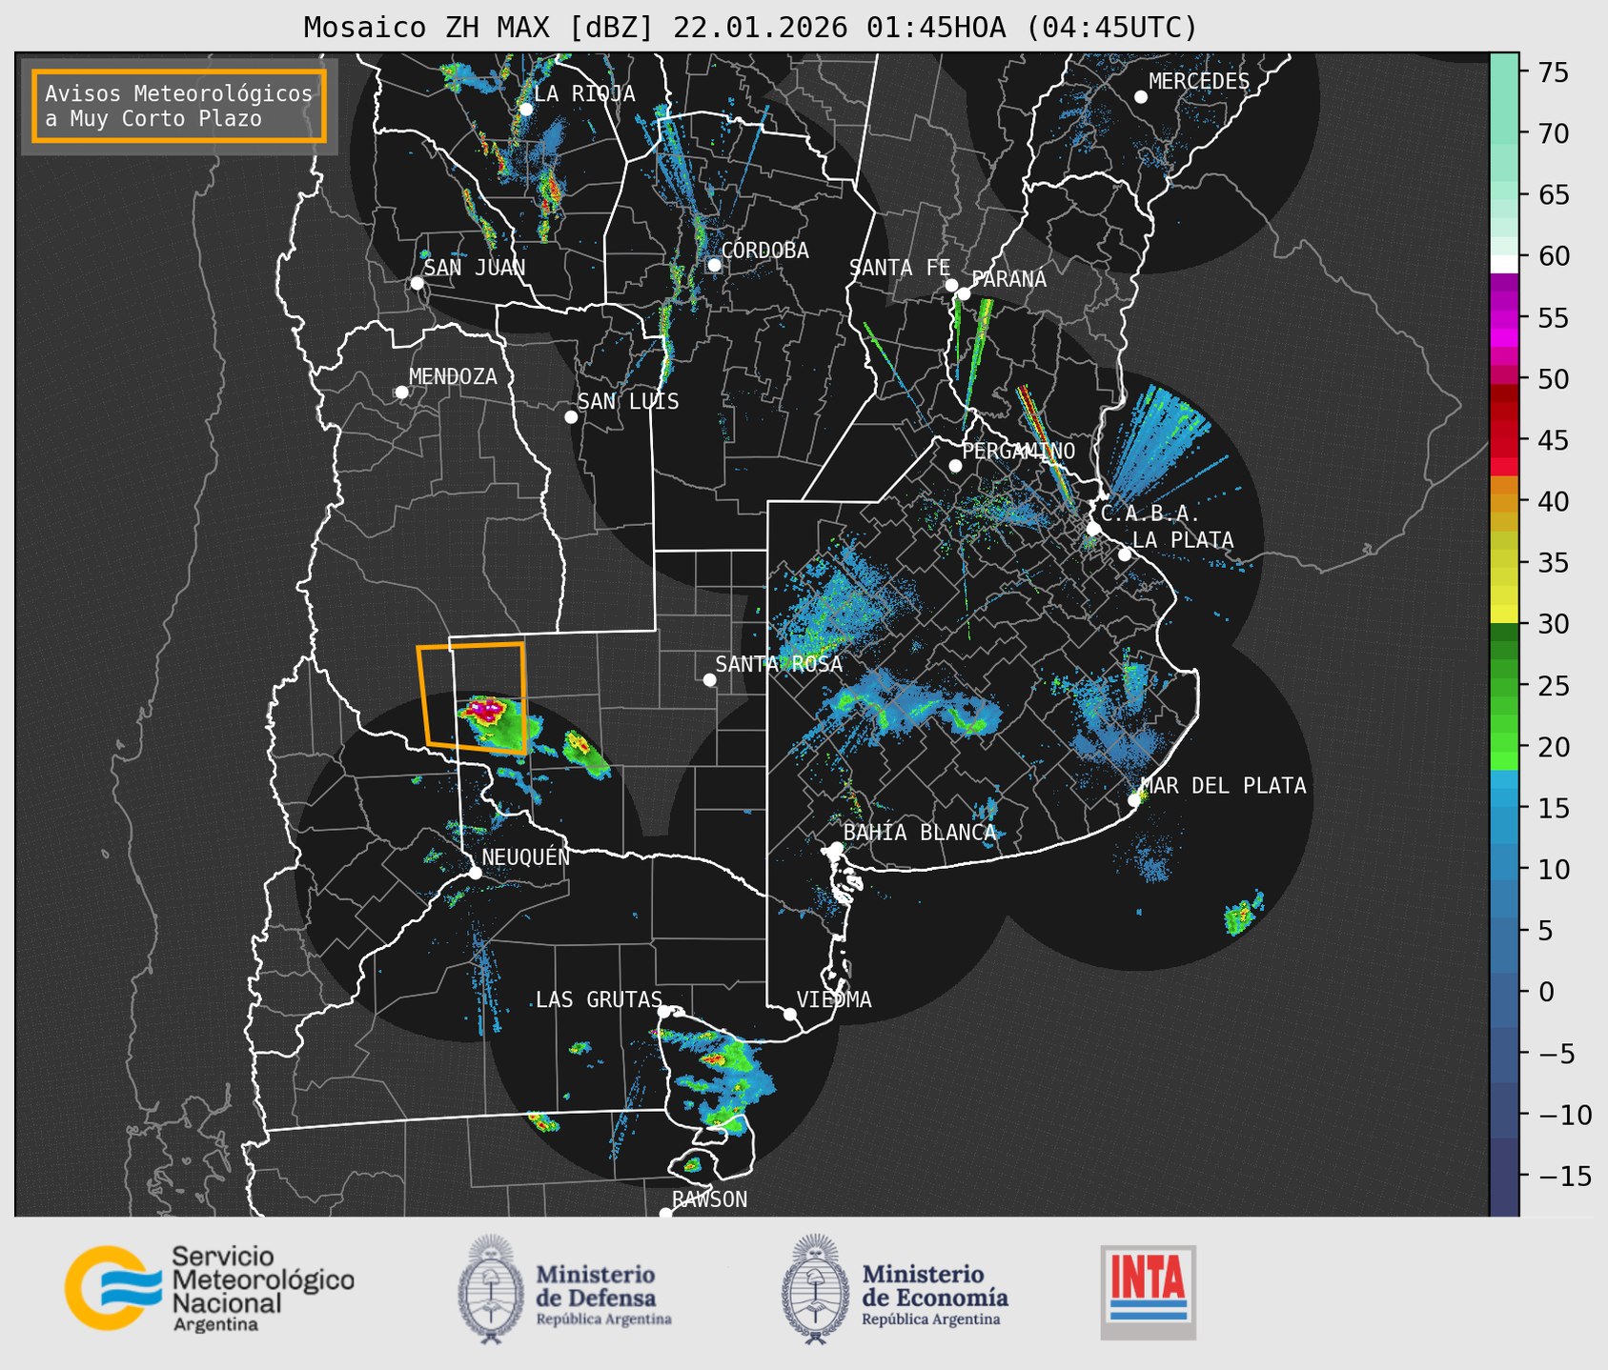Select the Pergamino city marker dot
Screen dimensions: 1608x1370
[x=955, y=466]
